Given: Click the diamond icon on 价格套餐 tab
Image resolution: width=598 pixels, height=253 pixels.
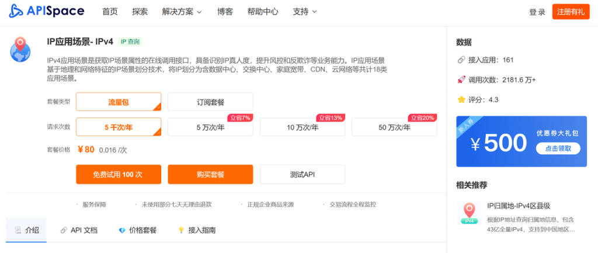Looking at the screenshot, I should pos(121,230).
